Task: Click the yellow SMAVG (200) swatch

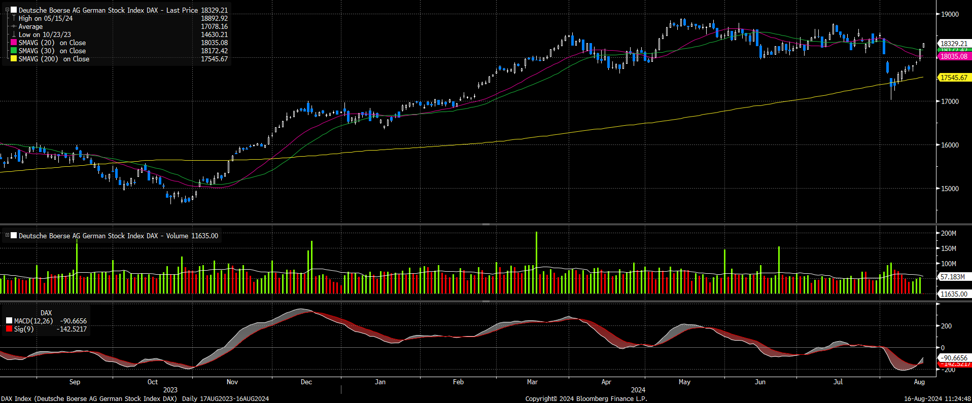Action: (14, 59)
